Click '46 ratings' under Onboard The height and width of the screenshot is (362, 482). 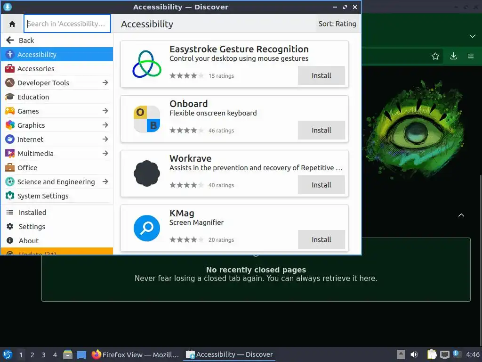click(221, 131)
